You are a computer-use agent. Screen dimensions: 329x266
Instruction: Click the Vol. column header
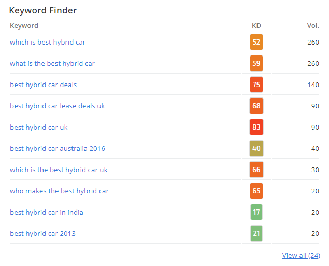pyautogui.click(x=313, y=26)
